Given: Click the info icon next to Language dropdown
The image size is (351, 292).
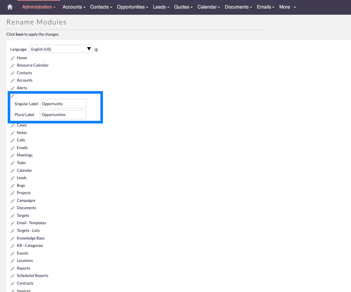Looking at the screenshot, I should coord(96,50).
